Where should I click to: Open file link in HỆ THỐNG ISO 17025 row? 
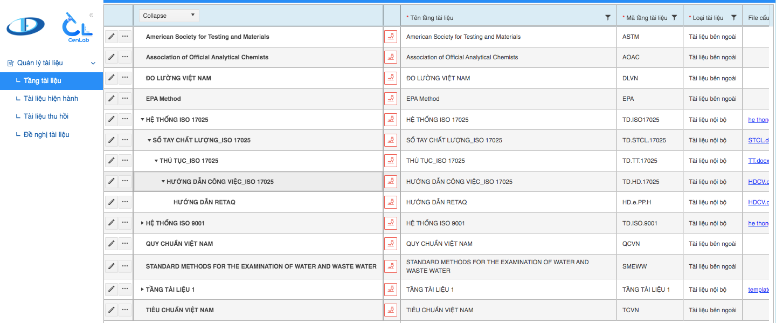click(x=758, y=120)
